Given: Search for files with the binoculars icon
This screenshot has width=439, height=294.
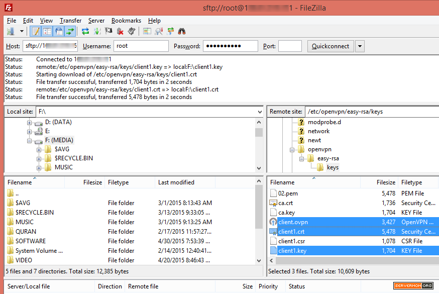Looking at the screenshot, I should pyautogui.click(x=182, y=31).
